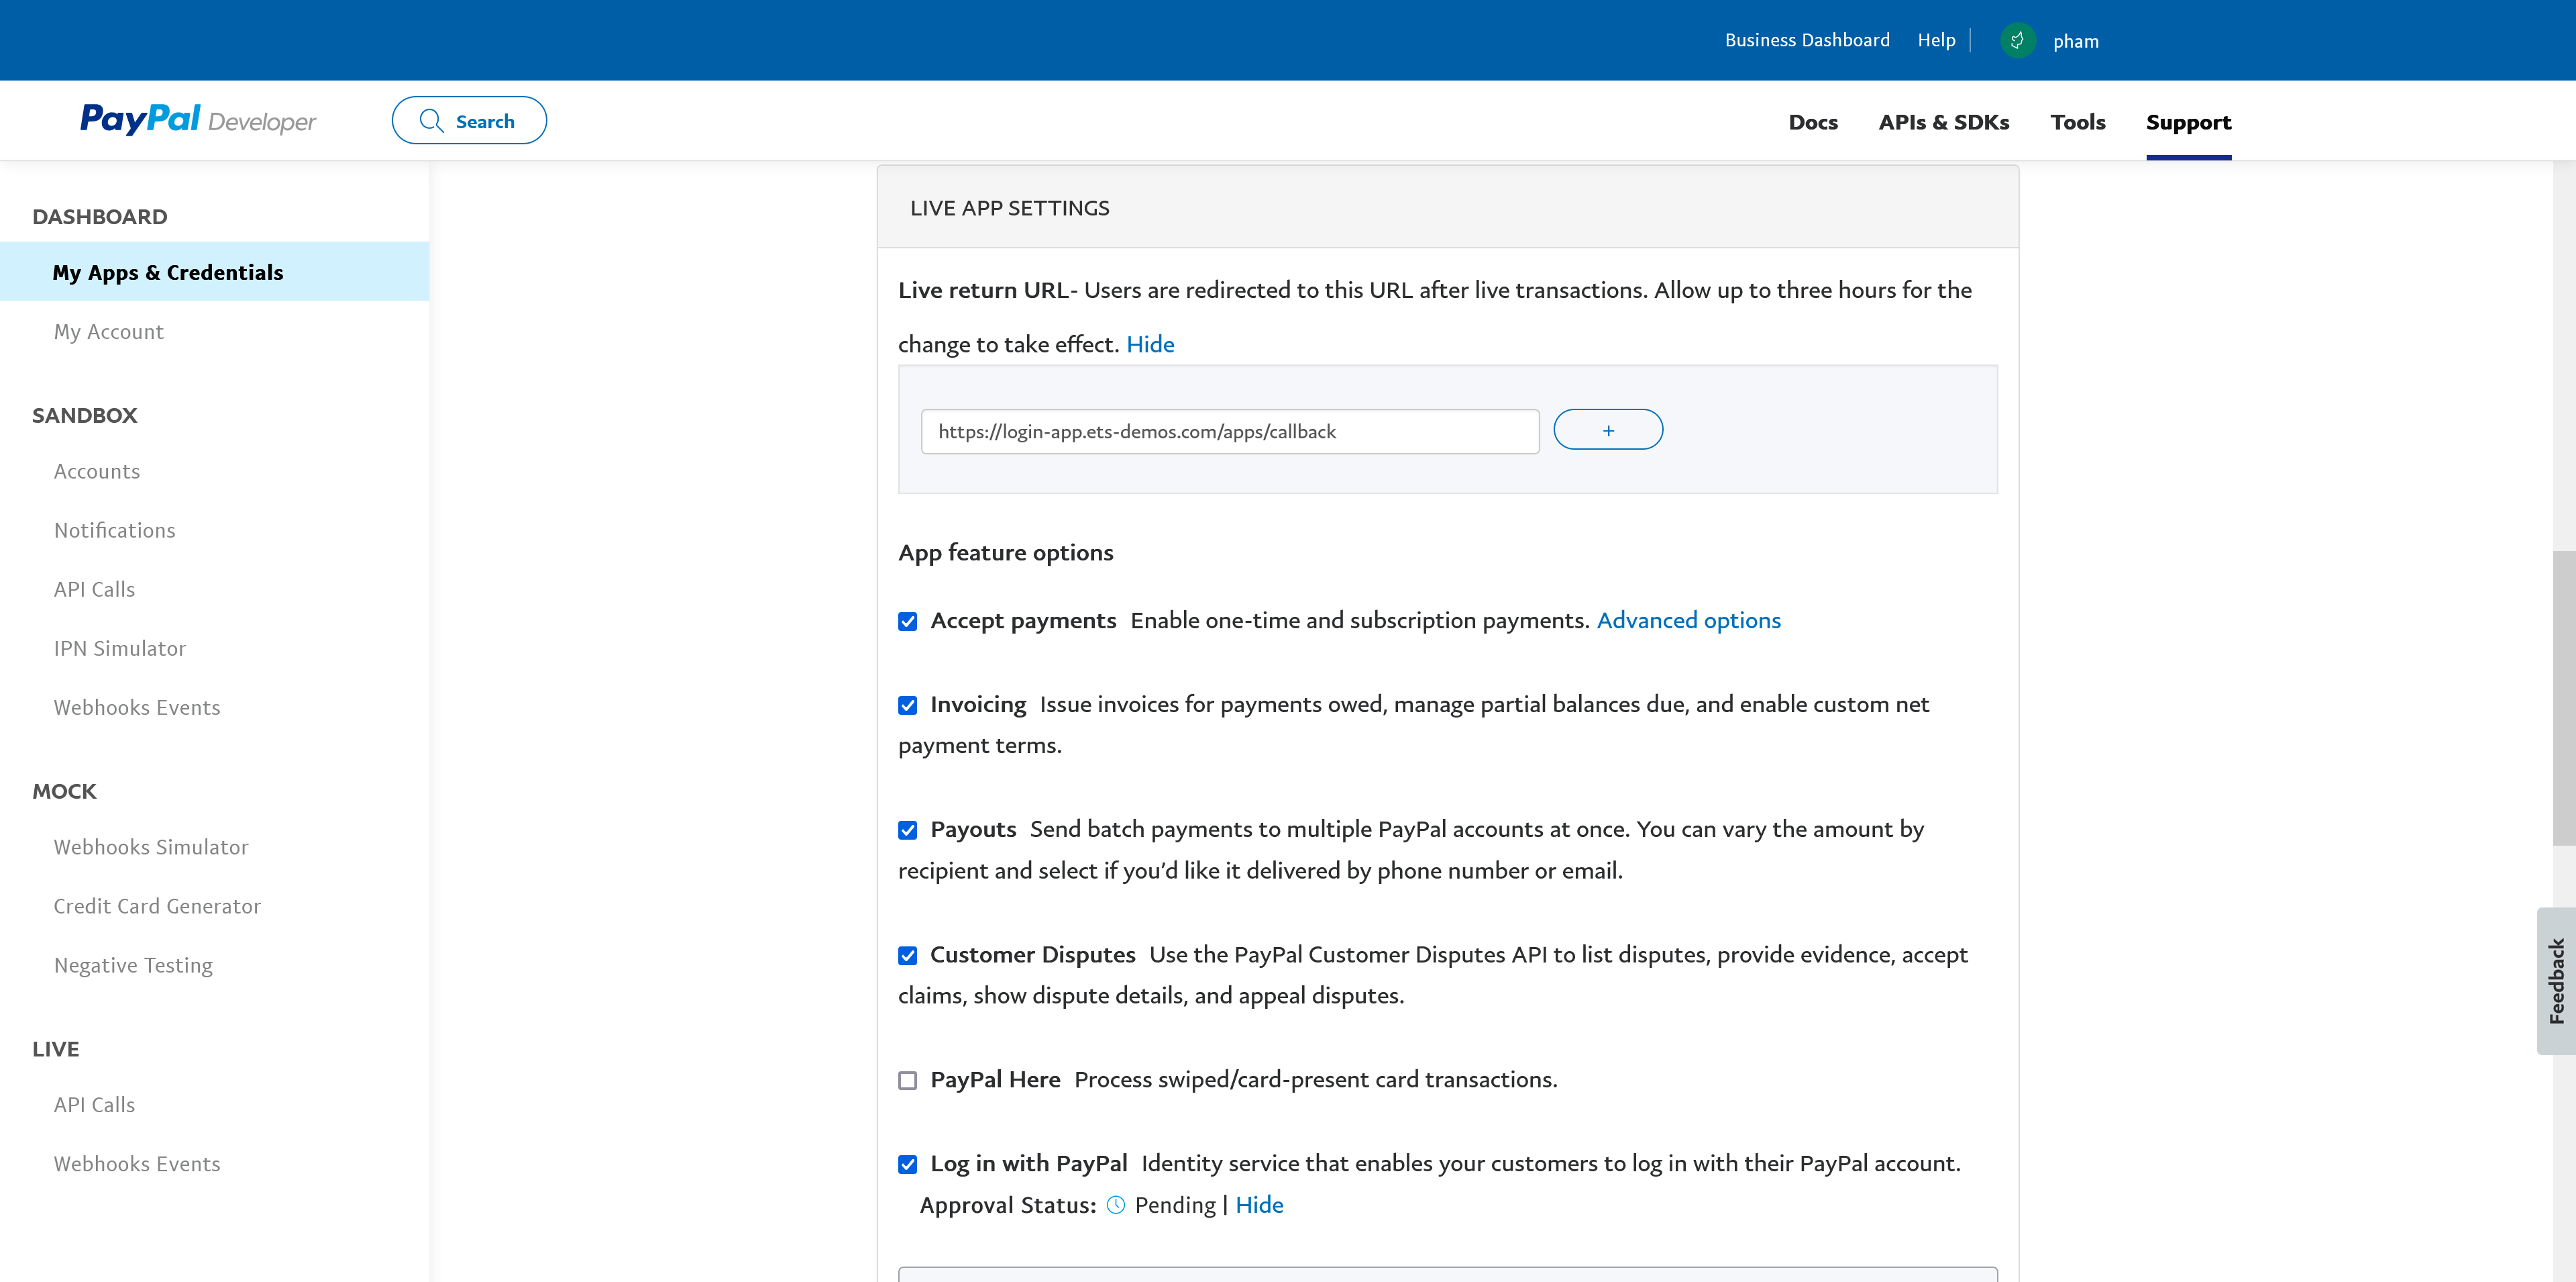Click the Approval Status label

click(x=1008, y=1205)
